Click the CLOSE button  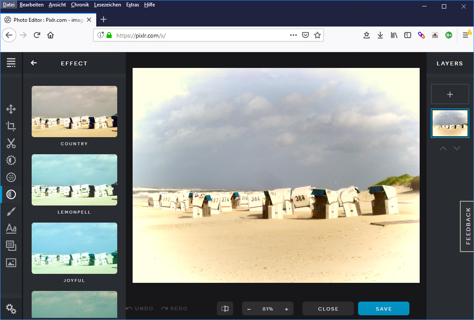coord(328,308)
